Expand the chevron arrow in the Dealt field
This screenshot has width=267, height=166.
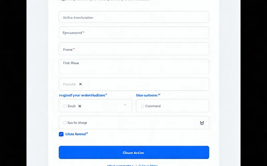tap(125, 105)
